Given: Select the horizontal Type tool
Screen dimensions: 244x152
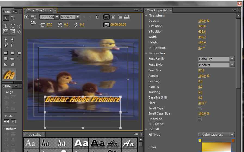Looking at the screenshot, I should coord(6,26).
